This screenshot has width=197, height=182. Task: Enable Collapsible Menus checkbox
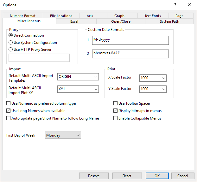point(116,118)
